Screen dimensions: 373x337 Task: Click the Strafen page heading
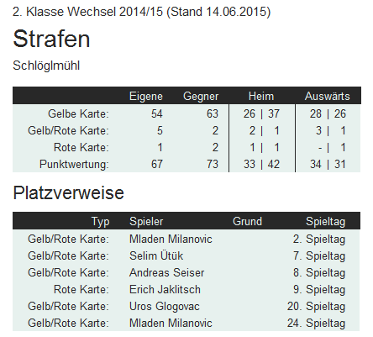(x=51, y=39)
